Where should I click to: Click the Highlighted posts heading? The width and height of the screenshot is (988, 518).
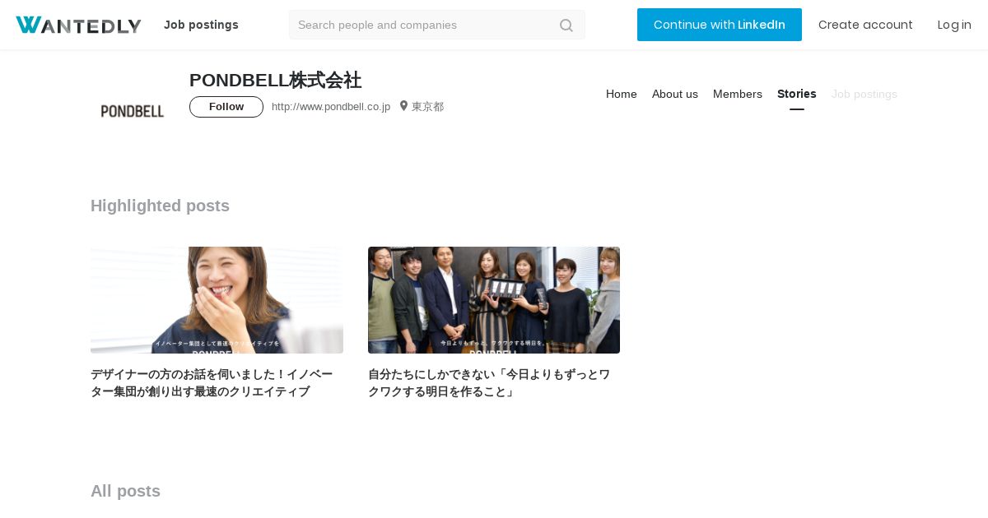point(160,206)
